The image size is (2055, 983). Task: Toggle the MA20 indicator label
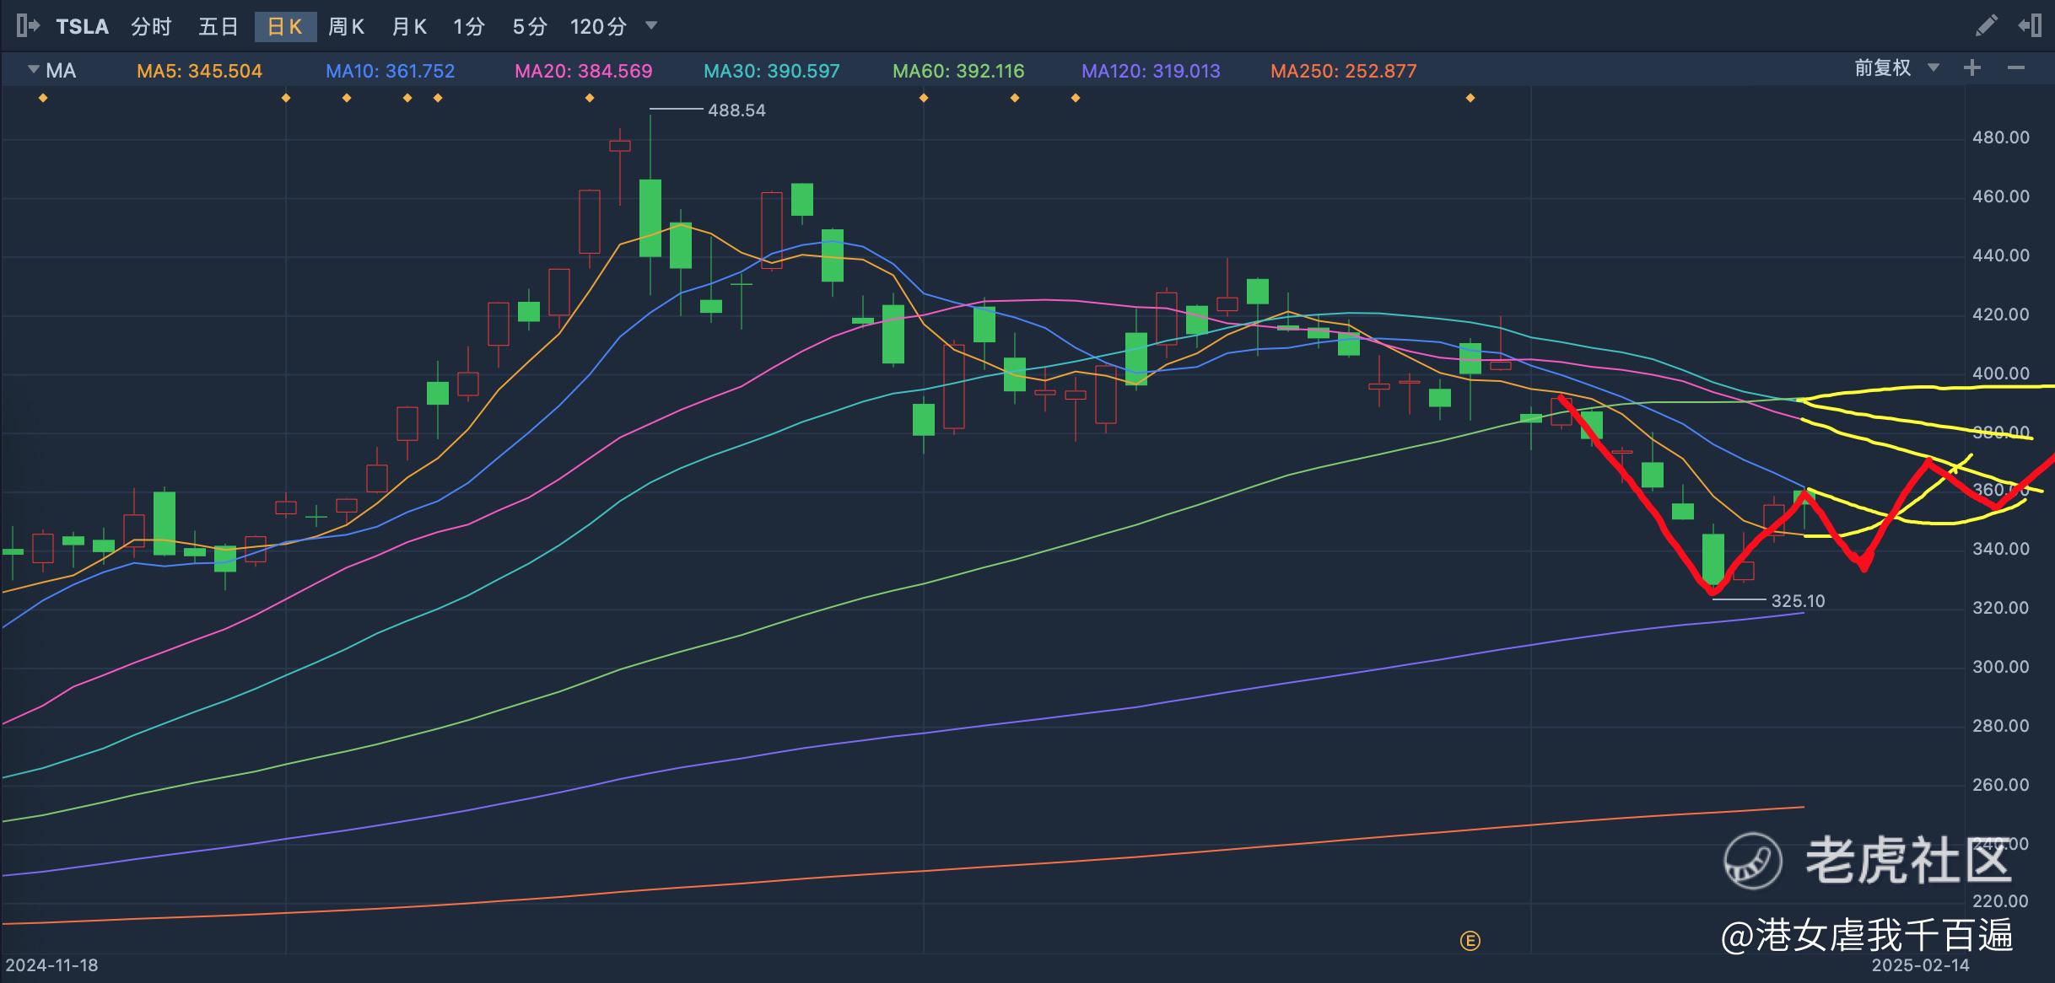[x=583, y=71]
